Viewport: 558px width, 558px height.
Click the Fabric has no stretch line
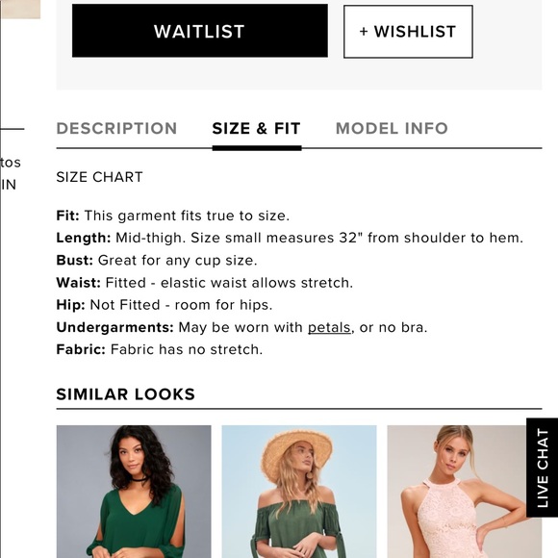click(160, 349)
